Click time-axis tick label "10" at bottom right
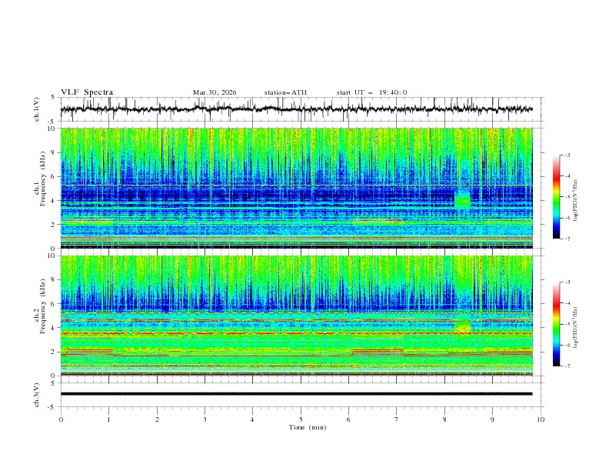 click(x=541, y=419)
